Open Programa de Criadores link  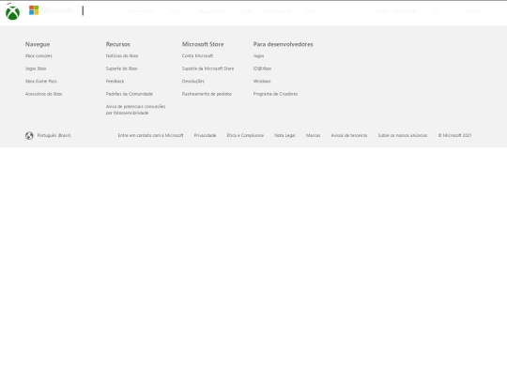[x=275, y=94]
